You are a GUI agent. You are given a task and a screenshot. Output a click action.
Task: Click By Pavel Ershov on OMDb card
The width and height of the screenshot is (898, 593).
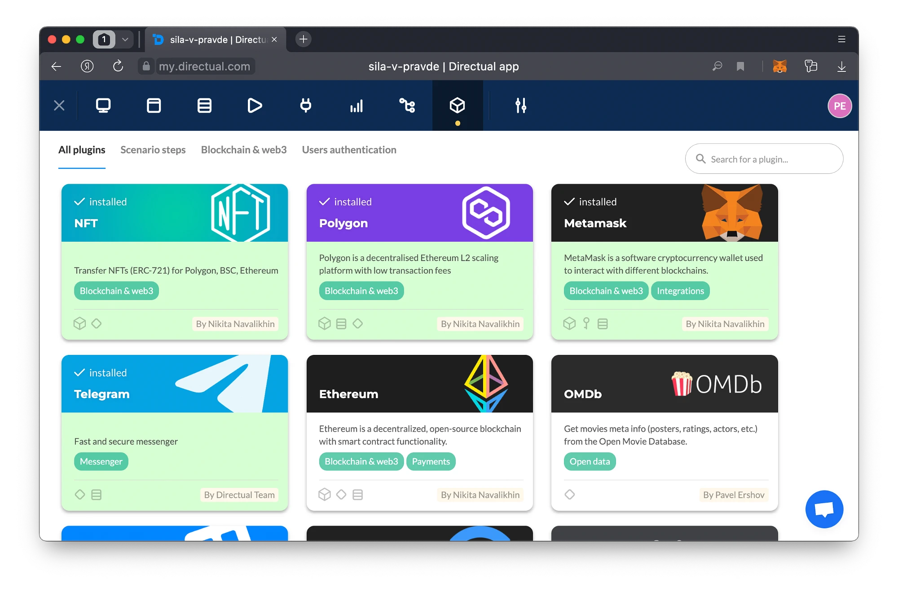[734, 495]
